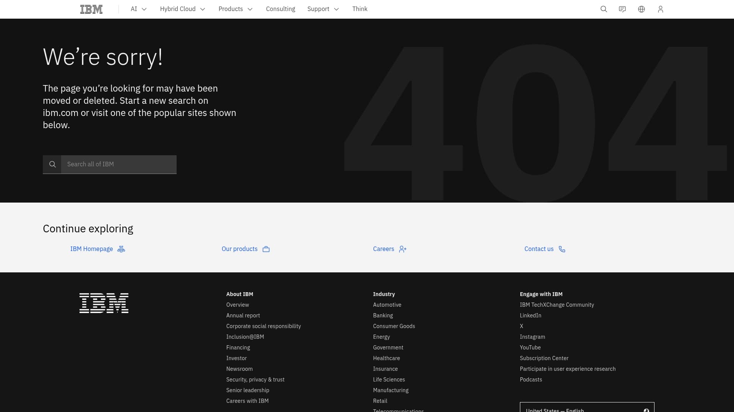Screen dimensions: 734x412
Task: Open the United States — English locale selector
Action: (587, 407)
